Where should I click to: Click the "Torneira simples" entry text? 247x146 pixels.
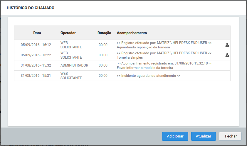(x=130, y=57)
